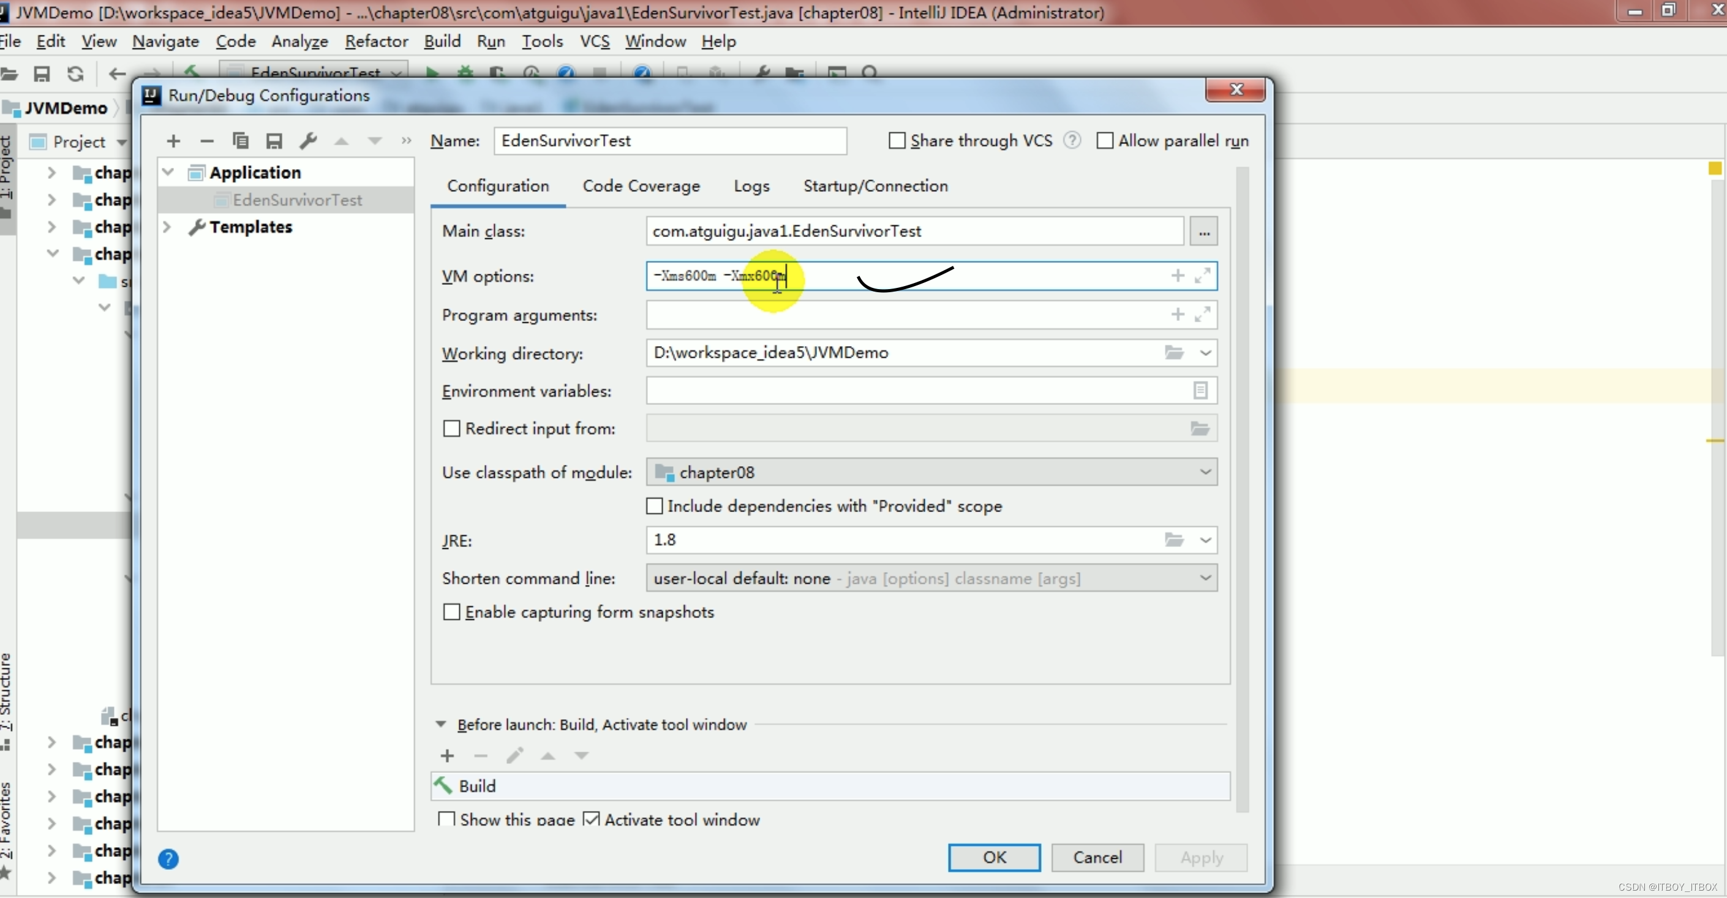Enable the Share through VCS checkbox

(x=897, y=141)
